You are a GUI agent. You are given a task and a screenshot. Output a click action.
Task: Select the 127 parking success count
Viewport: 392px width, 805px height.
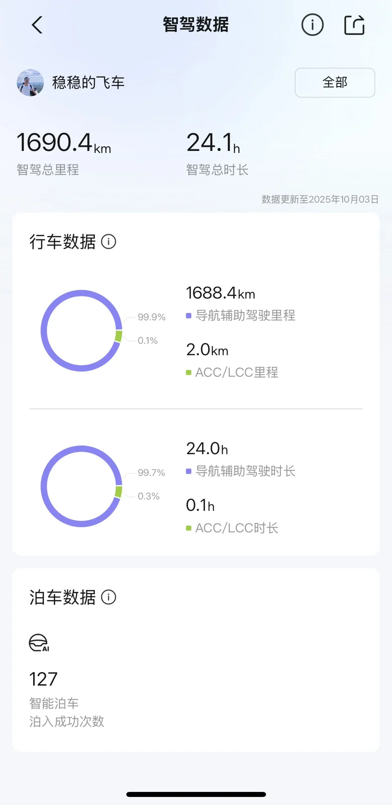click(x=44, y=679)
